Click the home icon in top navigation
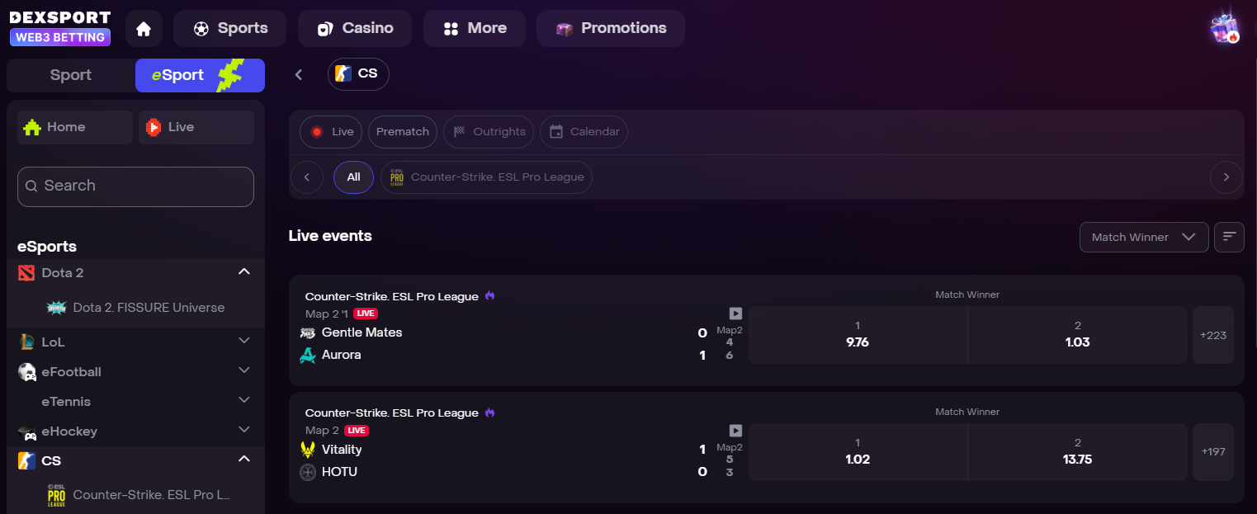The width and height of the screenshot is (1257, 514). 144,29
